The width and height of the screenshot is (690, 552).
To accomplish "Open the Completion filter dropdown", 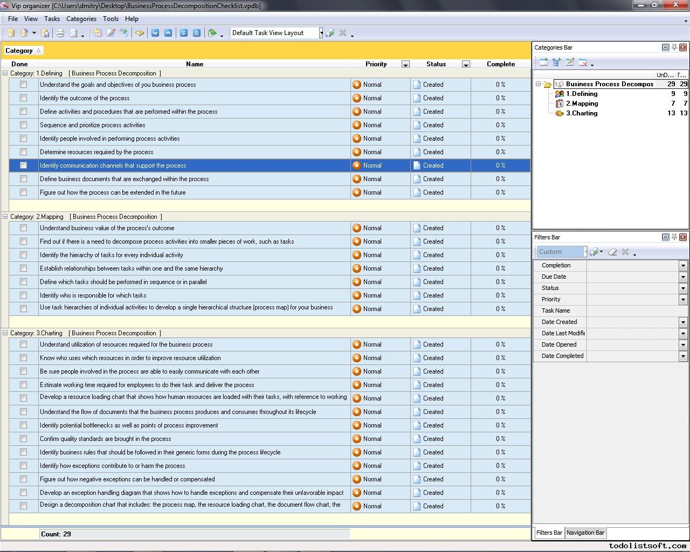I will tap(682, 266).
